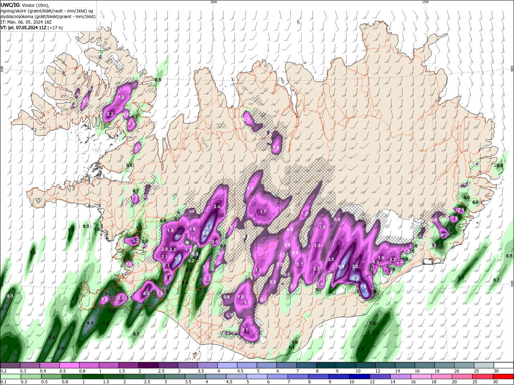Select the lilac rain legend swatch labeled 14

click(400, 377)
